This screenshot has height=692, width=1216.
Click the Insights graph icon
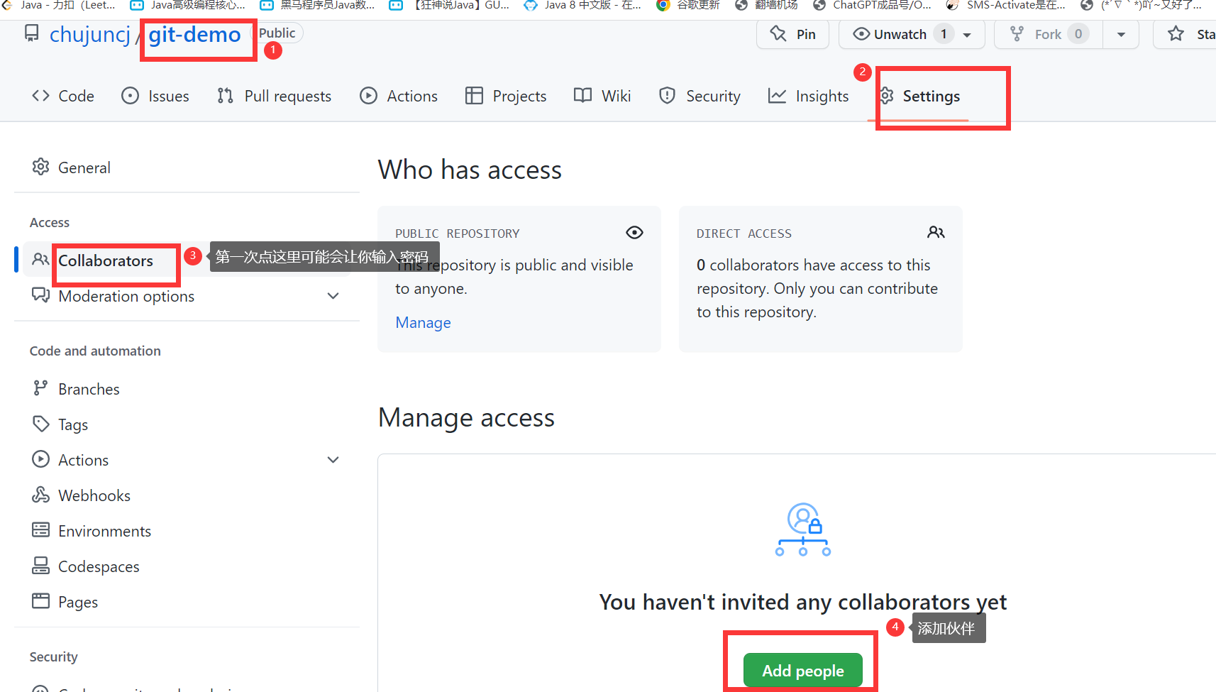[777, 96]
